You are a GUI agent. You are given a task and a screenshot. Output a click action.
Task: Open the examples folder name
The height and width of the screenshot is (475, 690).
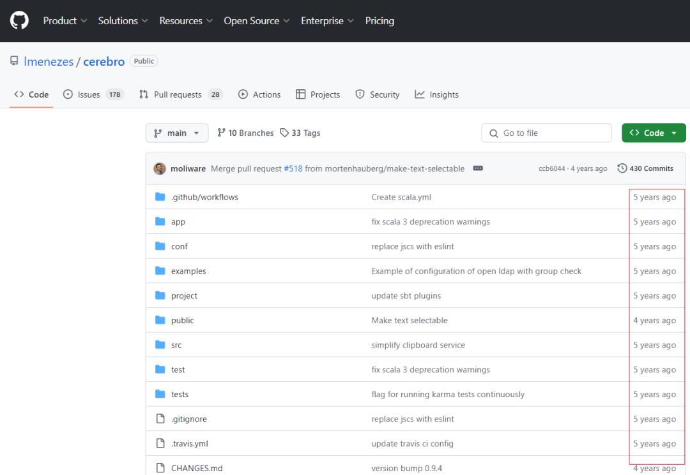[188, 271]
